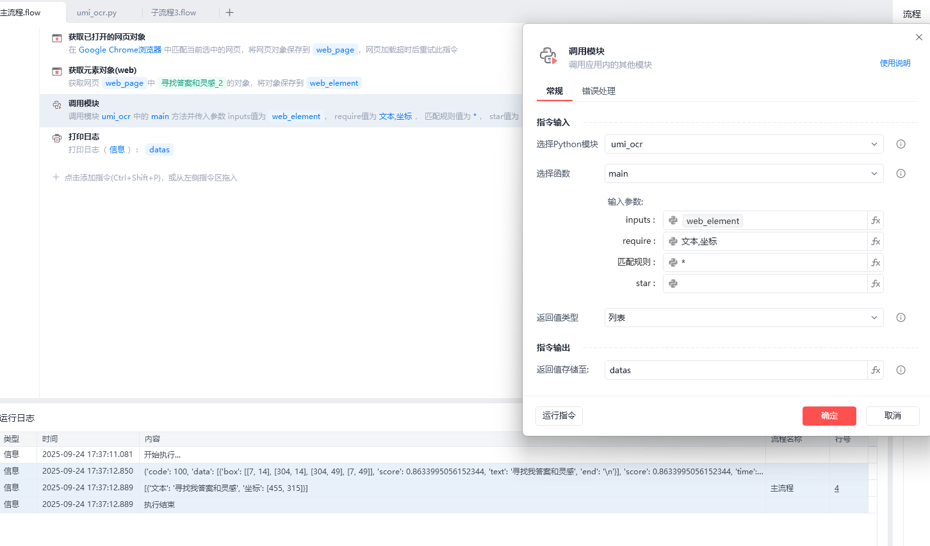Click info icon next to 返回值类型 dropdown
This screenshot has height=546, width=930.
(x=901, y=317)
